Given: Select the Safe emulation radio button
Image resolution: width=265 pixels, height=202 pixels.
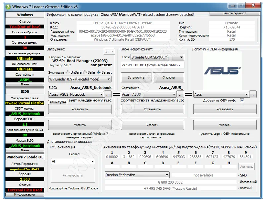Looking at the screenshot, I should (x=85, y=72).
